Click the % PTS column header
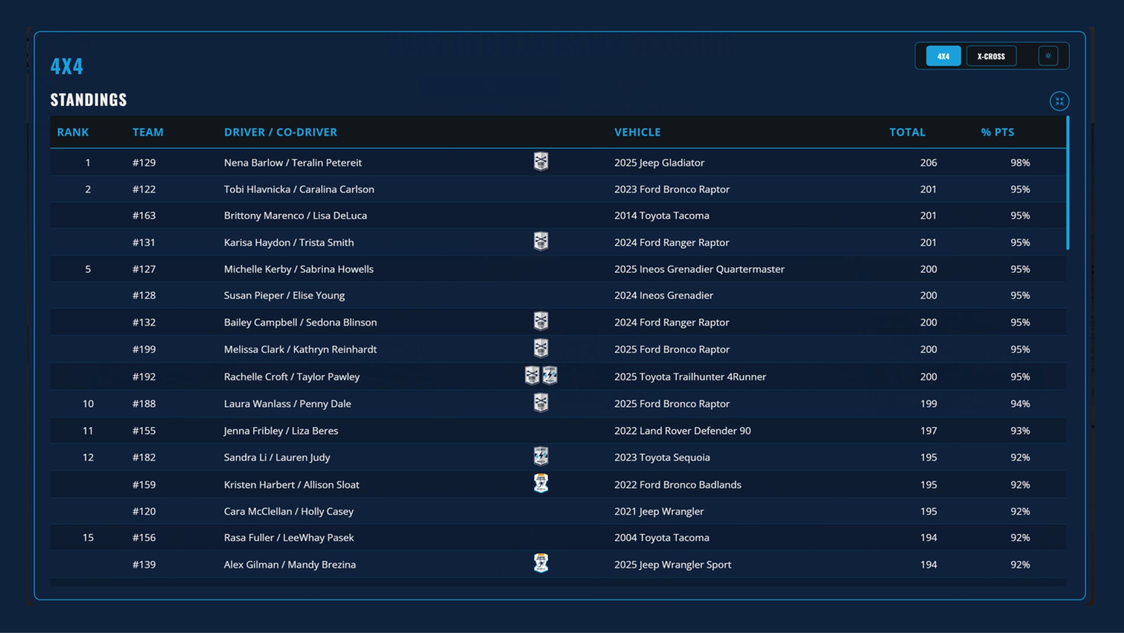The image size is (1124, 633). [x=997, y=132]
